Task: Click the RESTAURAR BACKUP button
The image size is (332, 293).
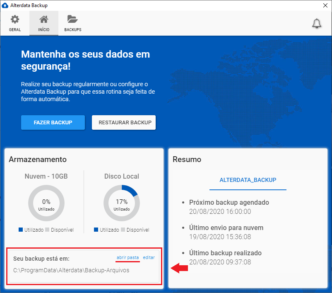Action: pyautogui.click(x=124, y=122)
